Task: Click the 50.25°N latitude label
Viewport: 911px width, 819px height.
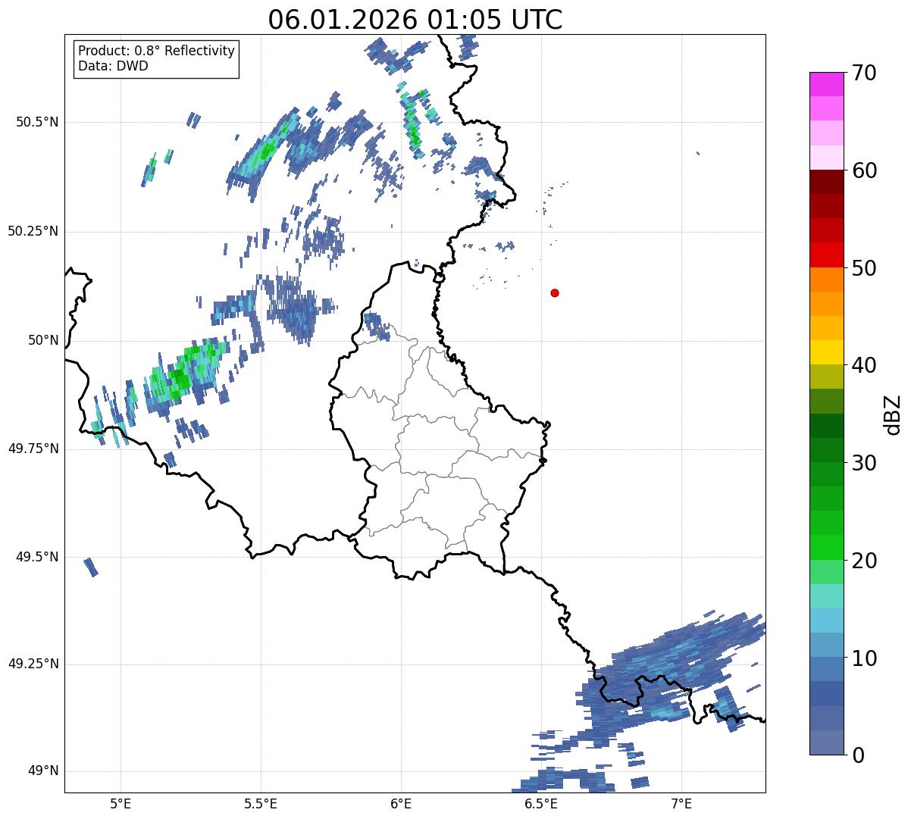Action: coord(33,231)
